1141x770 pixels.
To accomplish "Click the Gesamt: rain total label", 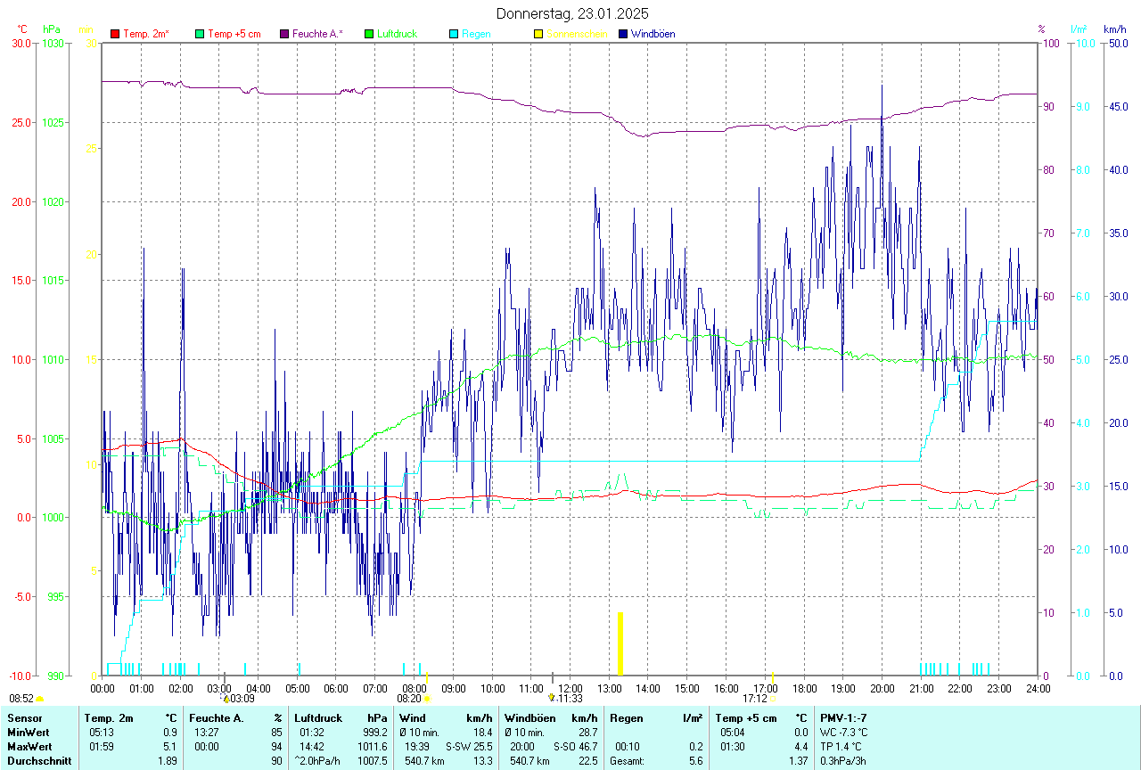I will [628, 760].
